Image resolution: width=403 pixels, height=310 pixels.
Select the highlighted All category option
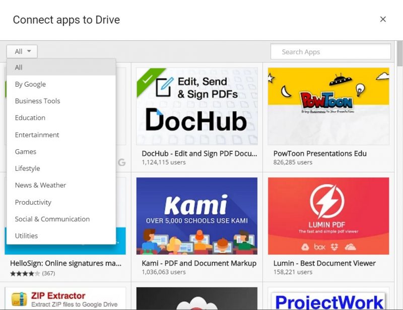pyautogui.click(x=61, y=67)
